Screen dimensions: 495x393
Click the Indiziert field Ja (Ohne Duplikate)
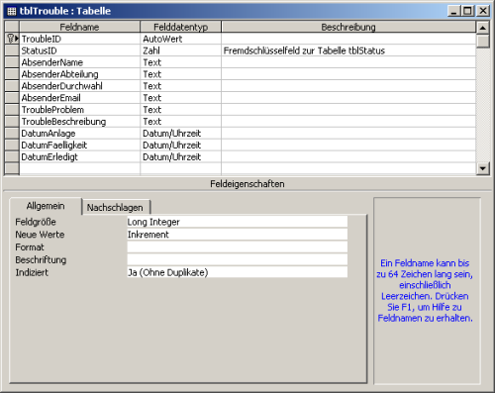(238, 272)
